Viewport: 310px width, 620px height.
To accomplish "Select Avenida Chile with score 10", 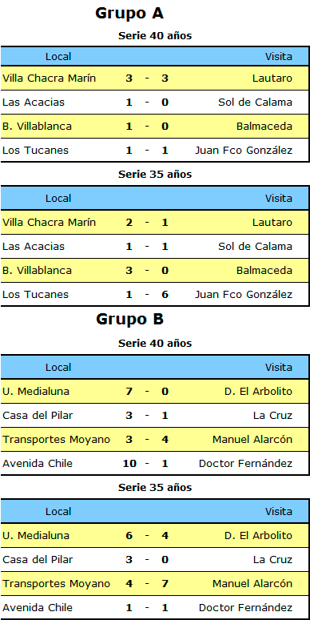I will [x=38, y=464].
